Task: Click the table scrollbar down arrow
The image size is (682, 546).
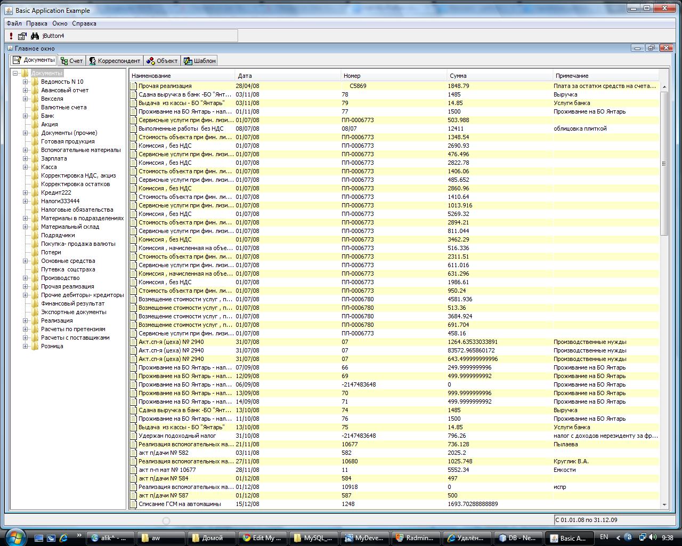Action: tap(664, 504)
